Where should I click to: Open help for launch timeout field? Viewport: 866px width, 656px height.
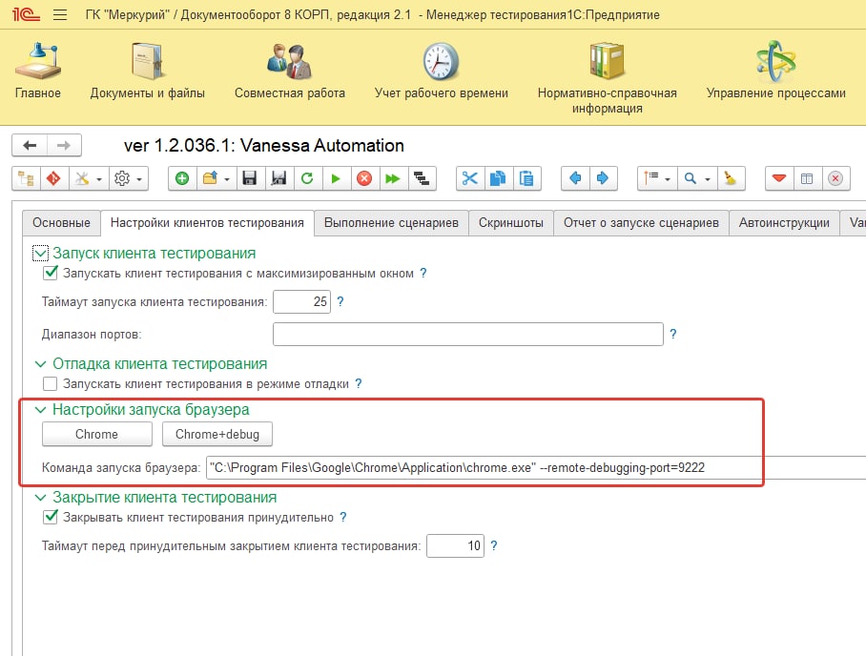coord(340,301)
